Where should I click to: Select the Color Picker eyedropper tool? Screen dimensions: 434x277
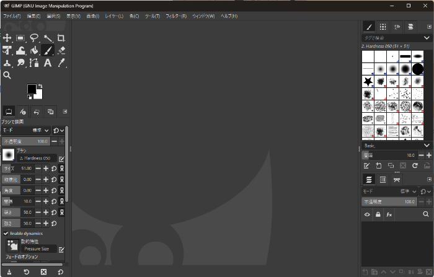(x=61, y=63)
